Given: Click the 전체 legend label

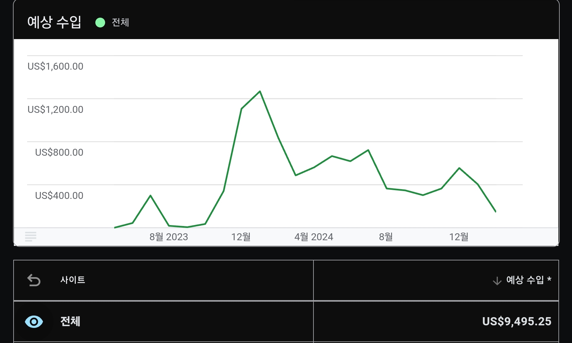Looking at the screenshot, I should pos(120,22).
